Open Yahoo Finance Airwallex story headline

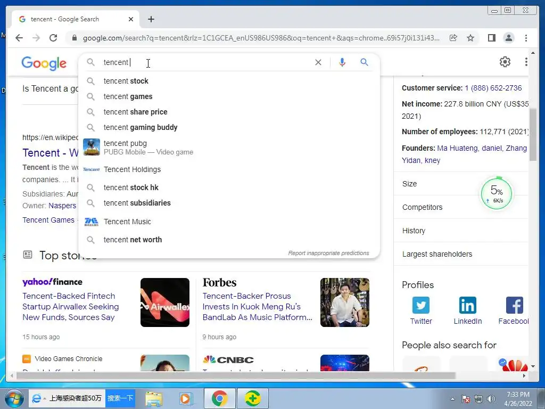71,306
